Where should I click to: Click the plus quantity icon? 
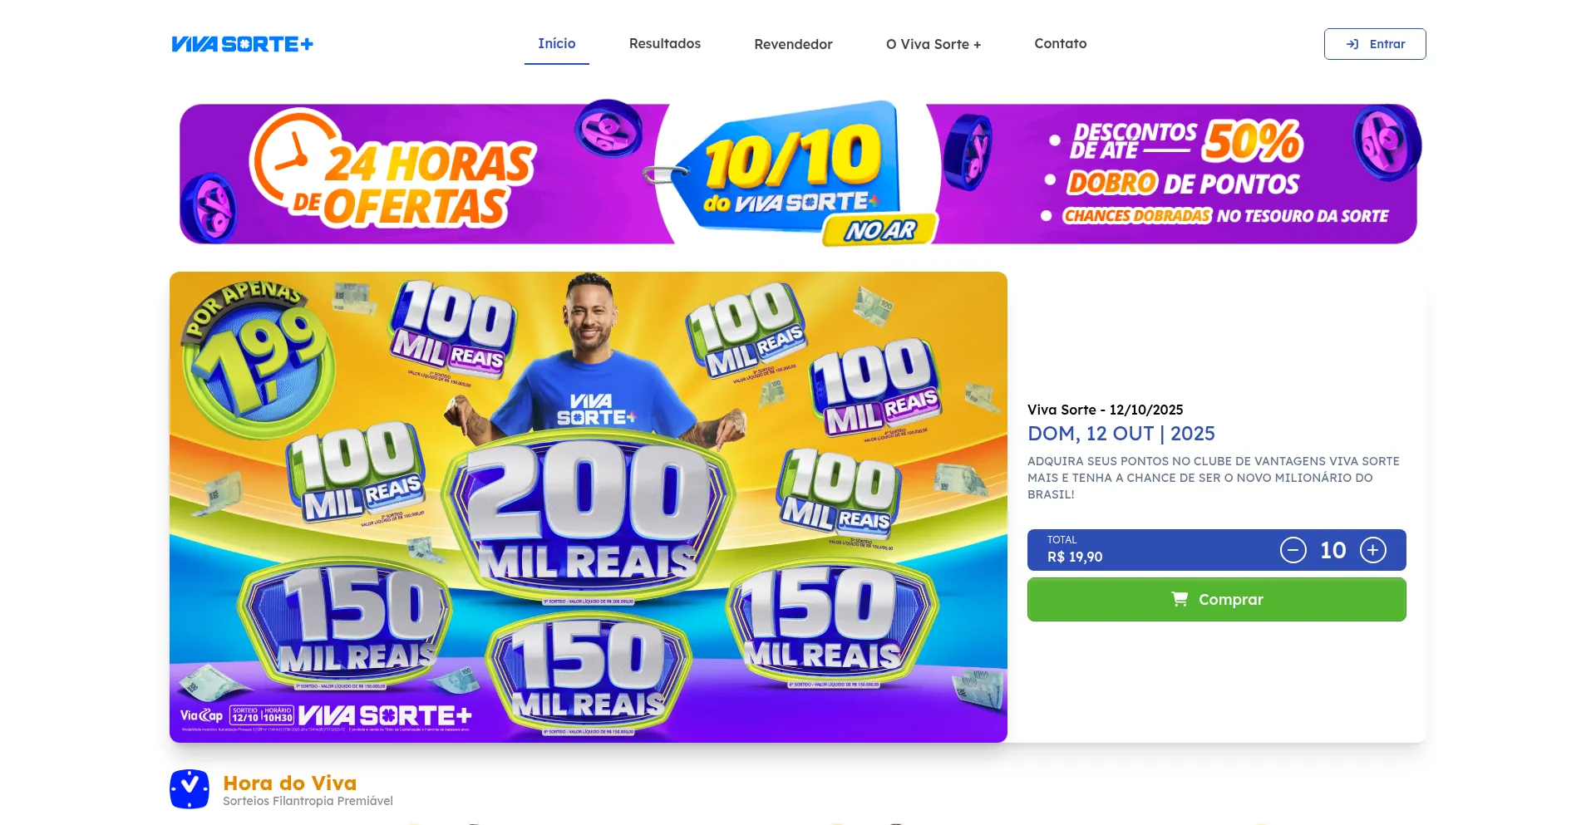(x=1372, y=550)
